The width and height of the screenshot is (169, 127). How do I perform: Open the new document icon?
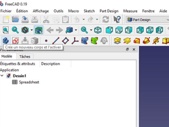pos(6,20)
